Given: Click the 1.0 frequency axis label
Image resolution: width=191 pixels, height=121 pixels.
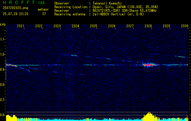Looking at the screenshot, I should 2,54.
